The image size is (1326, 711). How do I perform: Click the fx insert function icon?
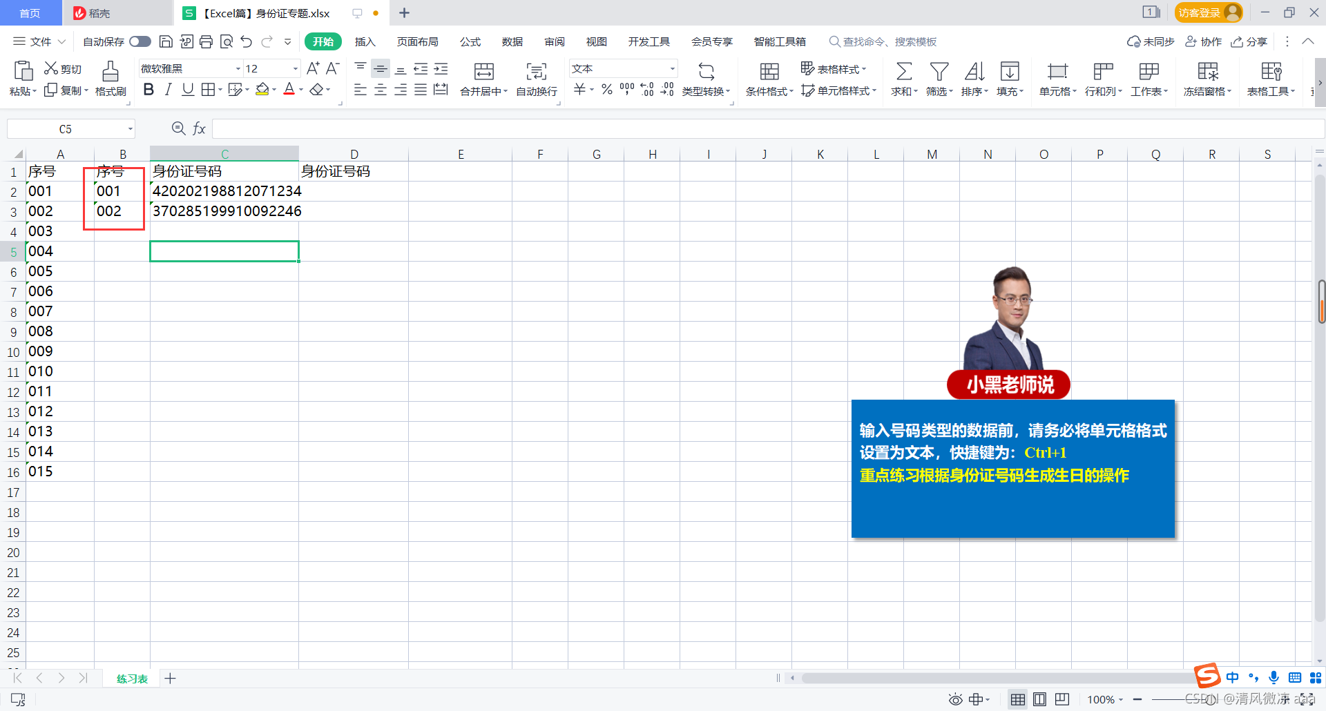[199, 128]
